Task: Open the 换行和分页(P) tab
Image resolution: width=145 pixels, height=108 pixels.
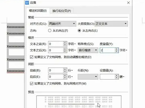Action: (x=62, y=11)
